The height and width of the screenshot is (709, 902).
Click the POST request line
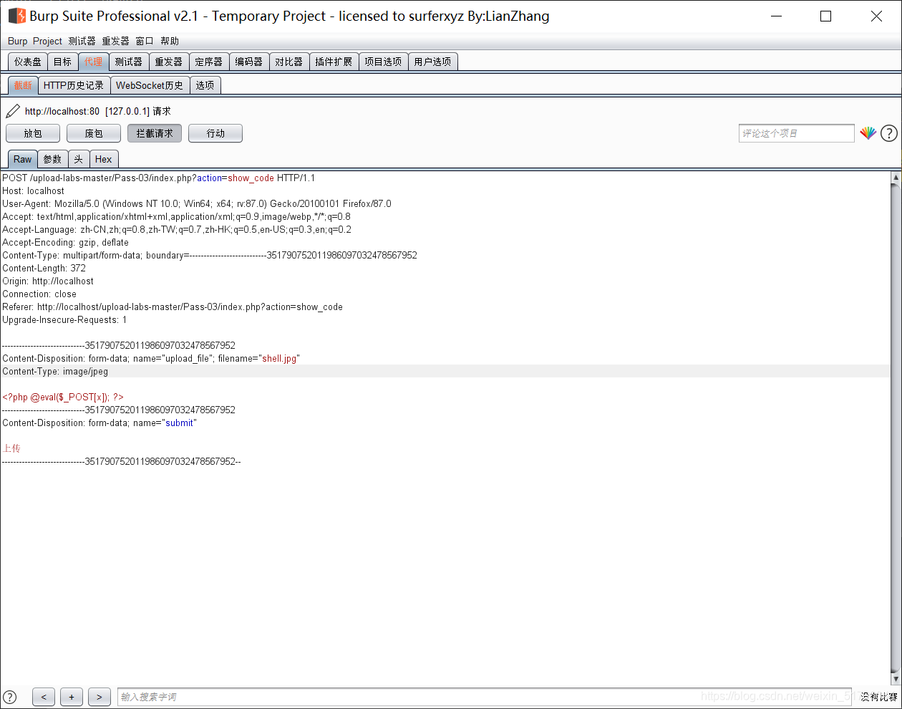pyautogui.click(x=158, y=178)
